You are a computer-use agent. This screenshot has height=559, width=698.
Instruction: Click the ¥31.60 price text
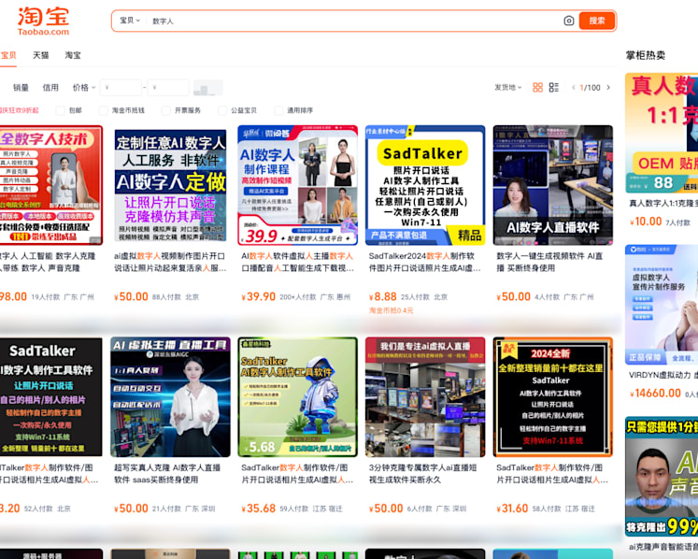(512, 509)
